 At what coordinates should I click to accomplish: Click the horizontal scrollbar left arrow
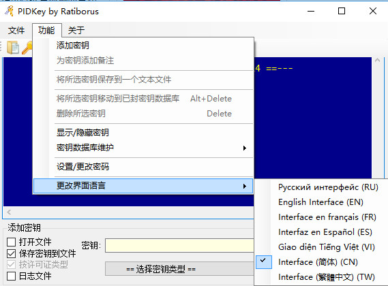9,212
